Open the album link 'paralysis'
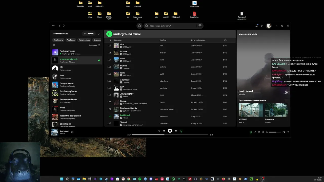The height and width of the screenshot is (182, 324). pyautogui.click(x=163, y=88)
